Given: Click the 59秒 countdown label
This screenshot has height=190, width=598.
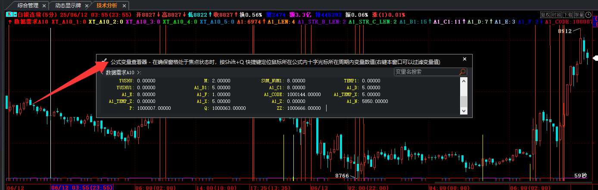Looking at the screenshot, I should tap(581, 175).
